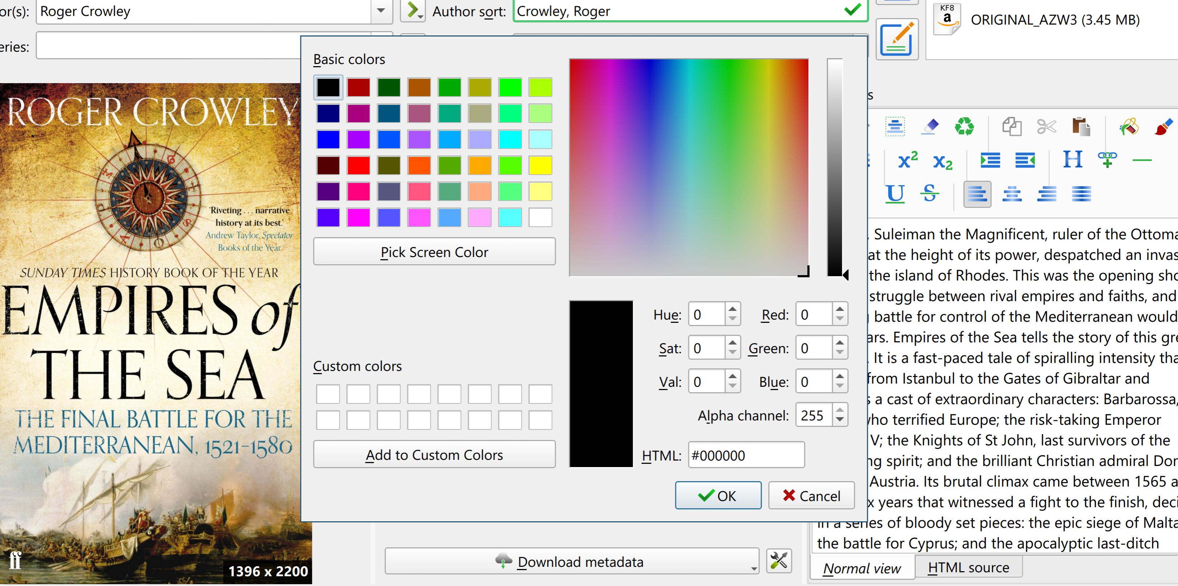Image resolution: width=1178 pixels, height=586 pixels.
Task: Click the Pick Screen Color button
Action: tap(434, 252)
